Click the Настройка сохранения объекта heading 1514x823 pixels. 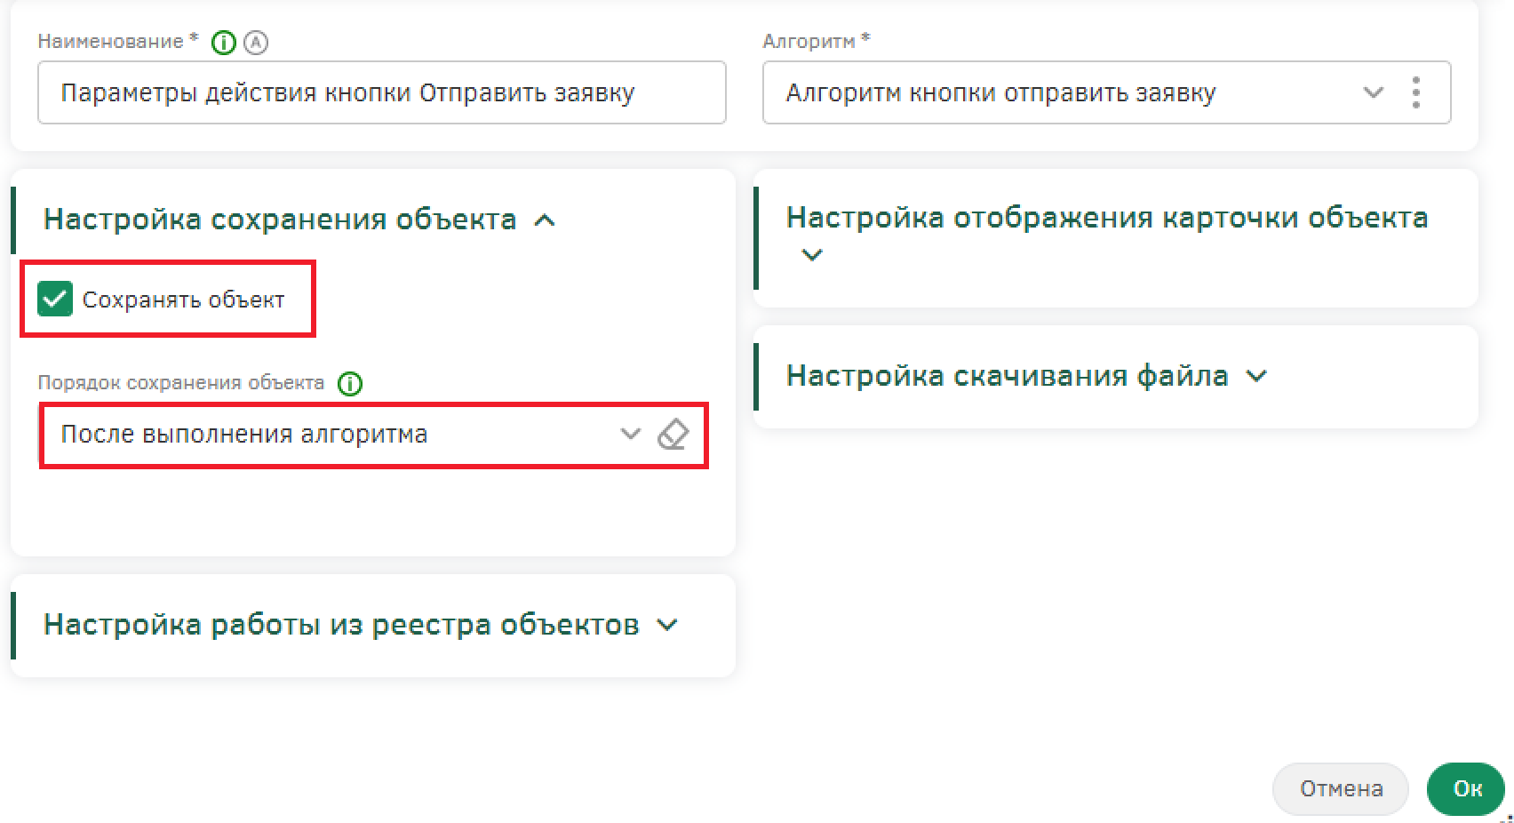(x=280, y=220)
